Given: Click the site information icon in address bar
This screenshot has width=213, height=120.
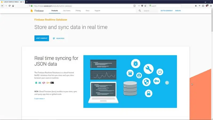Looking at the screenshot, I should point(30,6).
